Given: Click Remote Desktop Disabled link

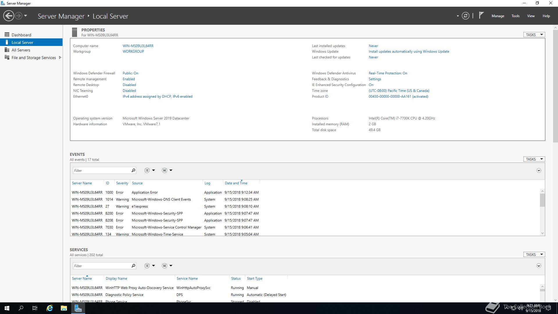Looking at the screenshot, I should click(x=129, y=85).
